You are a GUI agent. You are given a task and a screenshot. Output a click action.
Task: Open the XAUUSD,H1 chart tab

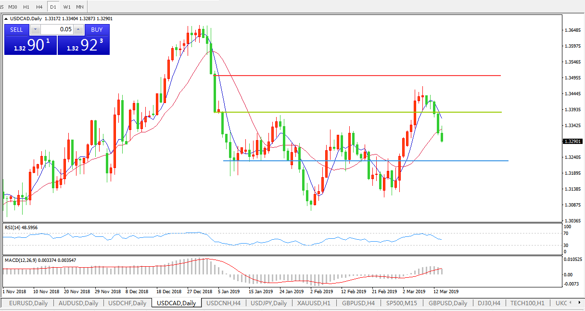point(314,303)
